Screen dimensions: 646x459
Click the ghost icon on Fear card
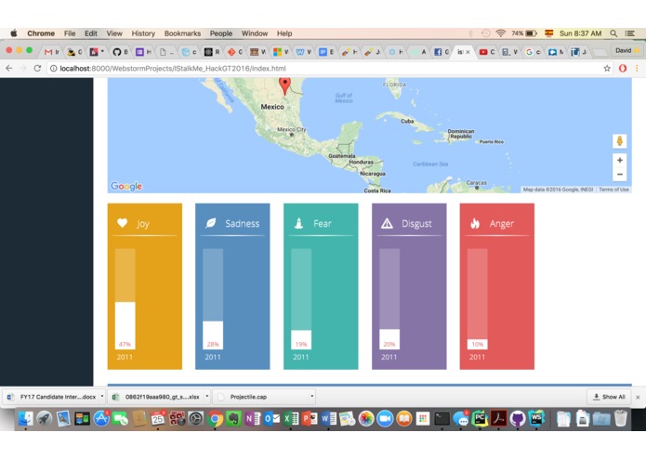[x=298, y=223]
